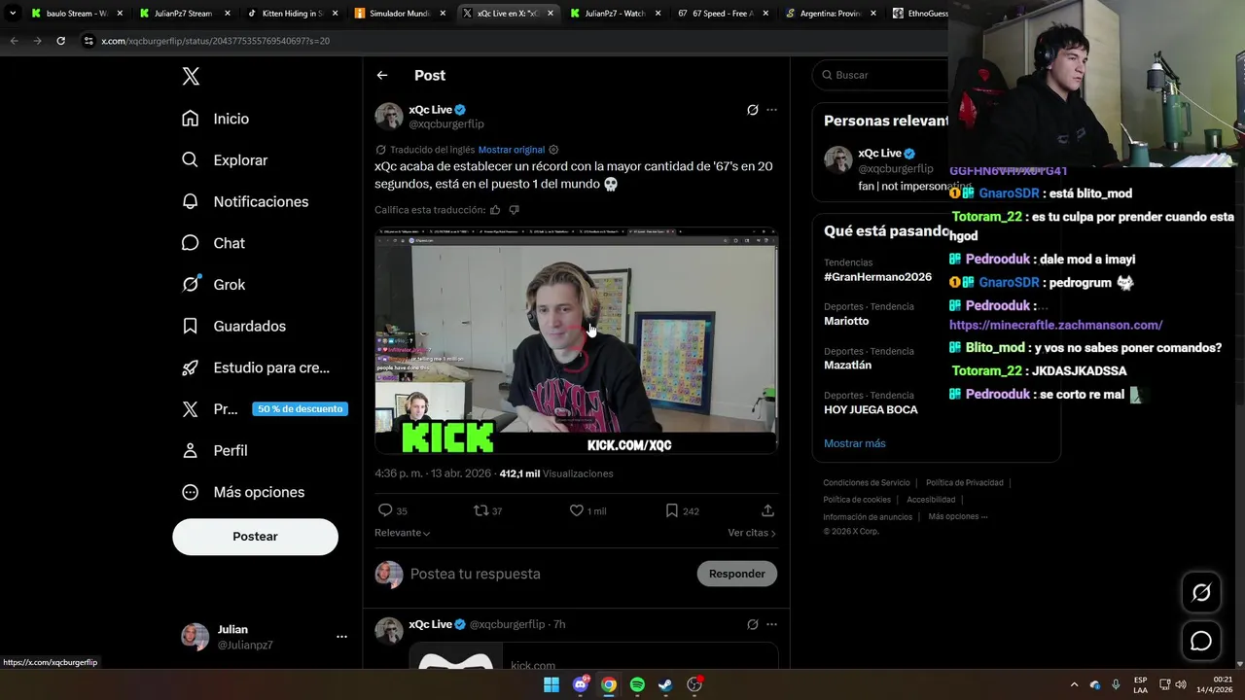This screenshot has width=1245, height=700.
Task: Click Postear button
Action: (255, 537)
